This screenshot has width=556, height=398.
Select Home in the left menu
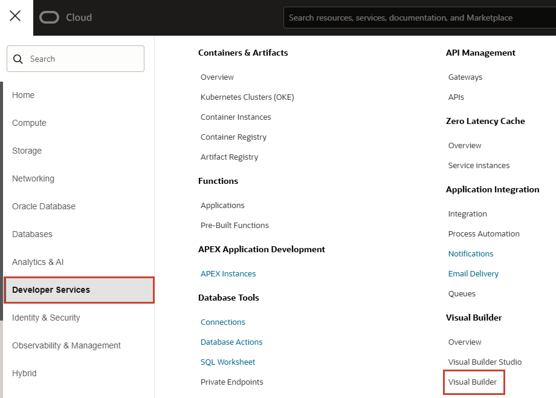click(24, 95)
